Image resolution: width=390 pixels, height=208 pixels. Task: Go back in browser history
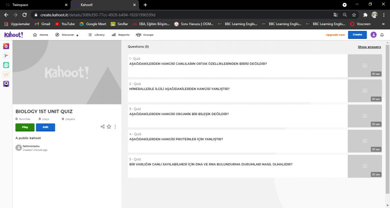(6, 15)
